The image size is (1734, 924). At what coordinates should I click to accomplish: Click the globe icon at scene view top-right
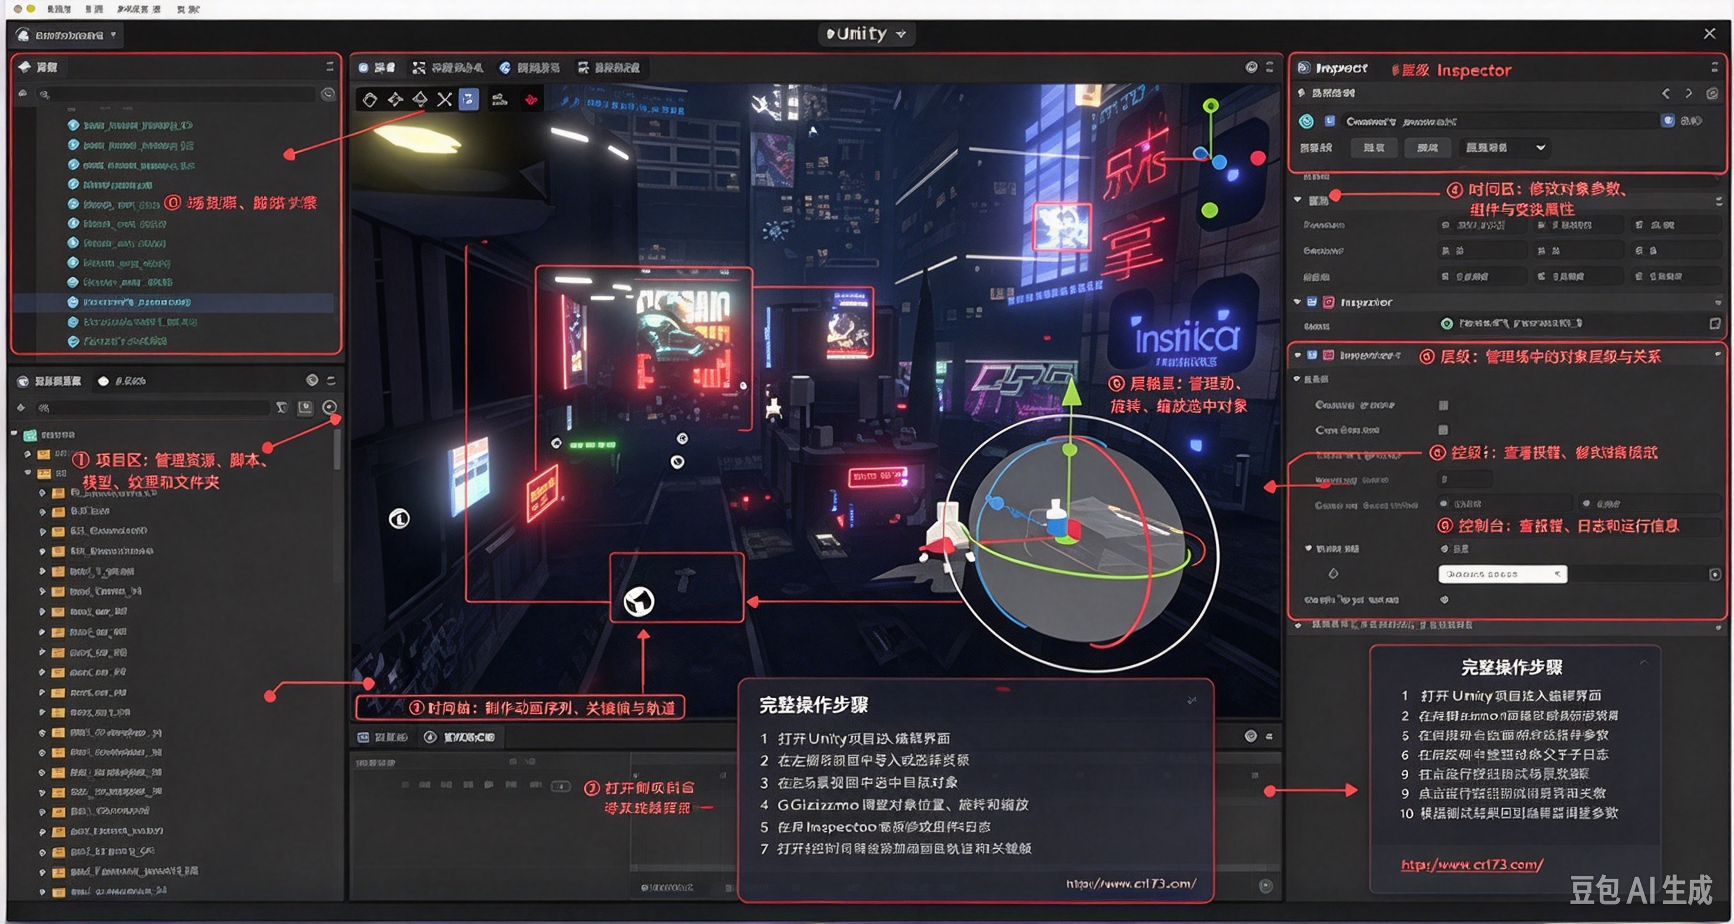[x=1252, y=67]
